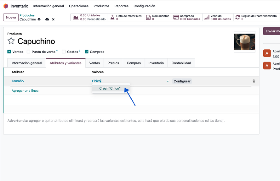Mark Capuchino as favorite with the star
The width and height of the screenshot is (280, 181).
pyautogui.click(x=11, y=41)
